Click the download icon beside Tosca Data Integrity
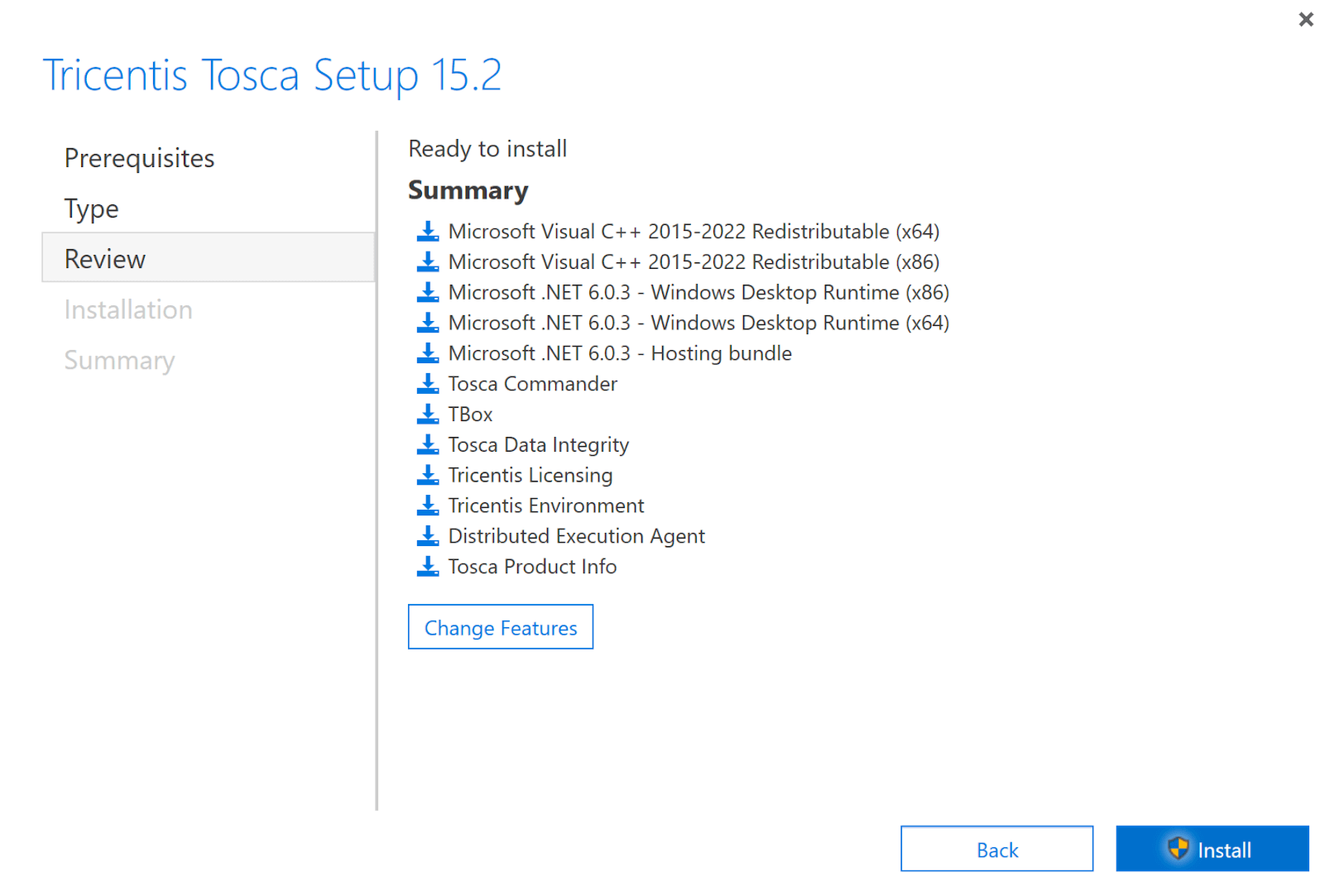The image size is (1325, 882). 428,444
